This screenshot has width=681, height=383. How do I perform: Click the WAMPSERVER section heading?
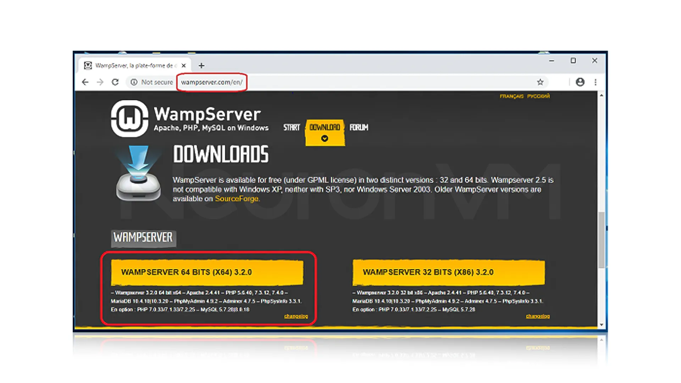[x=143, y=238]
